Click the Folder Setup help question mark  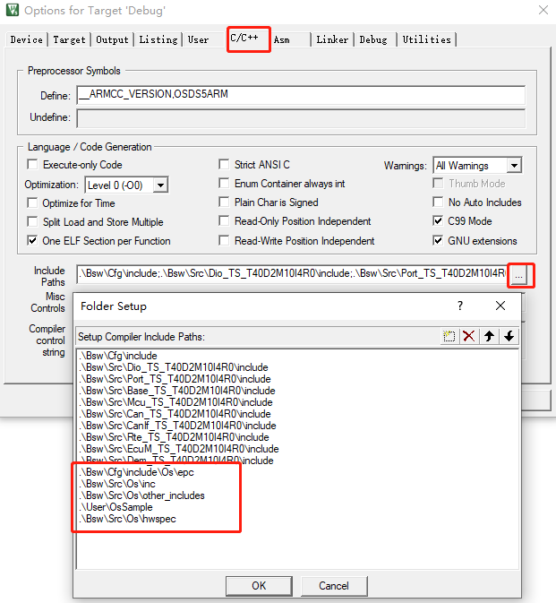[460, 306]
